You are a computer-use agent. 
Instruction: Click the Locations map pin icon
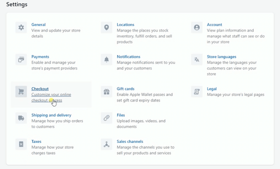pyautogui.click(x=106, y=27)
